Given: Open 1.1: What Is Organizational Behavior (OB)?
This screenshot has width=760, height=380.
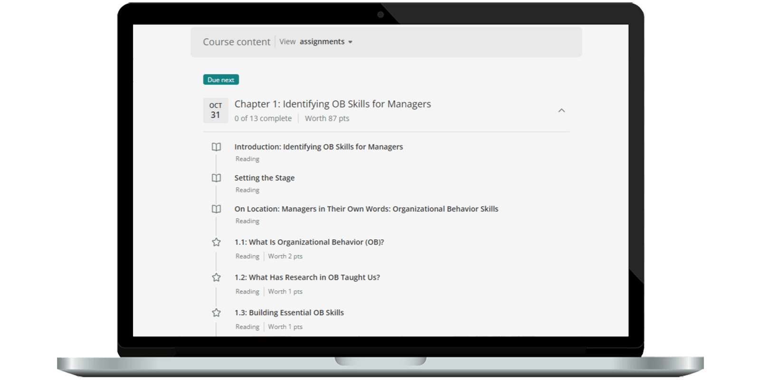Looking at the screenshot, I should (309, 242).
